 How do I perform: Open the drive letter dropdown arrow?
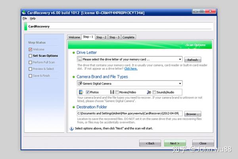pos(180,59)
